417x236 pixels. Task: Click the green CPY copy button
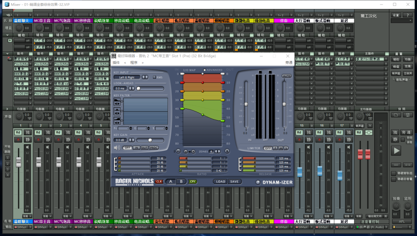[x=193, y=182]
